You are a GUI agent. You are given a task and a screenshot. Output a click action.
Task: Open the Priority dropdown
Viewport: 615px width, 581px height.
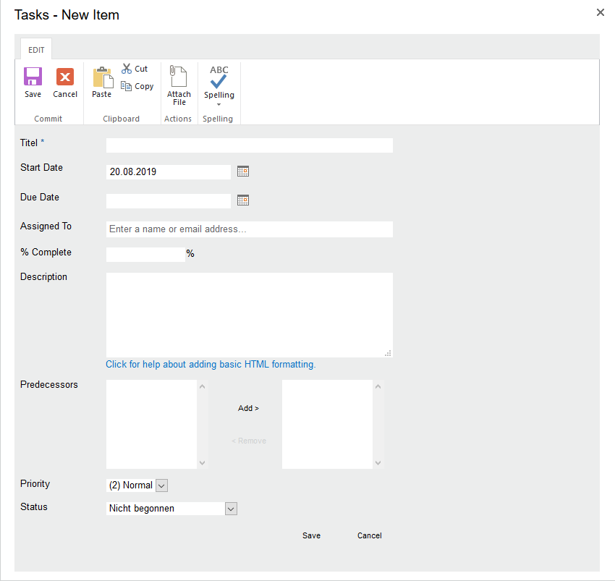[x=161, y=485]
